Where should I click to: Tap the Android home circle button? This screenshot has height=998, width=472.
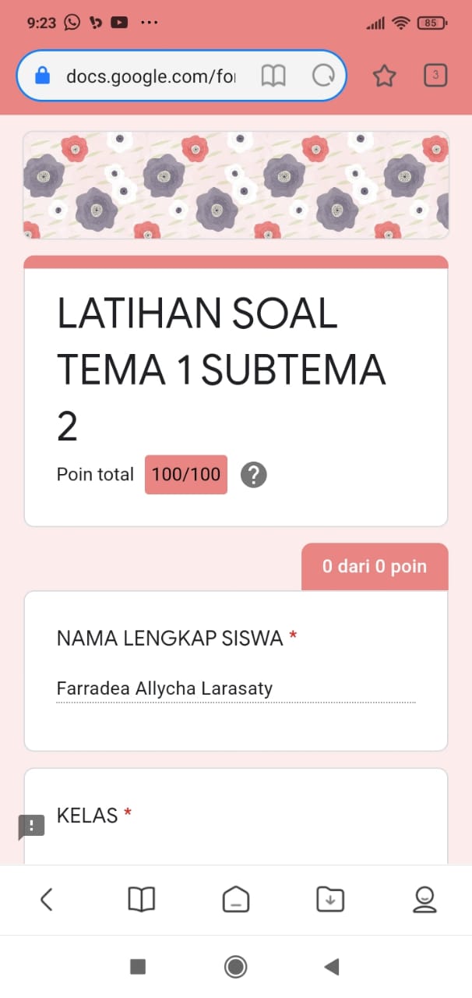pyautogui.click(x=235, y=967)
